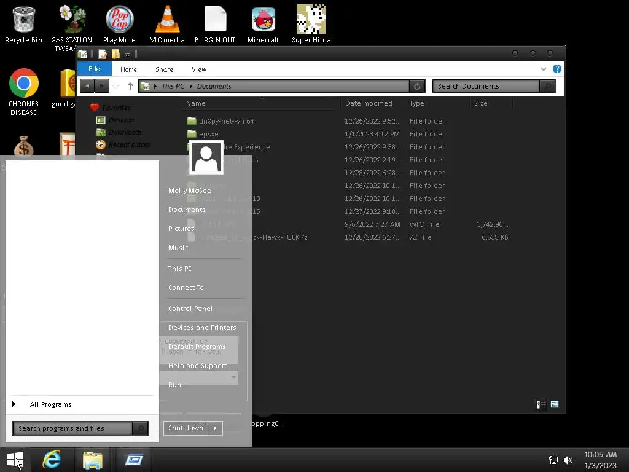Expand the root breadcrumb arrow
The image size is (629, 472).
click(x=155, y=86)
